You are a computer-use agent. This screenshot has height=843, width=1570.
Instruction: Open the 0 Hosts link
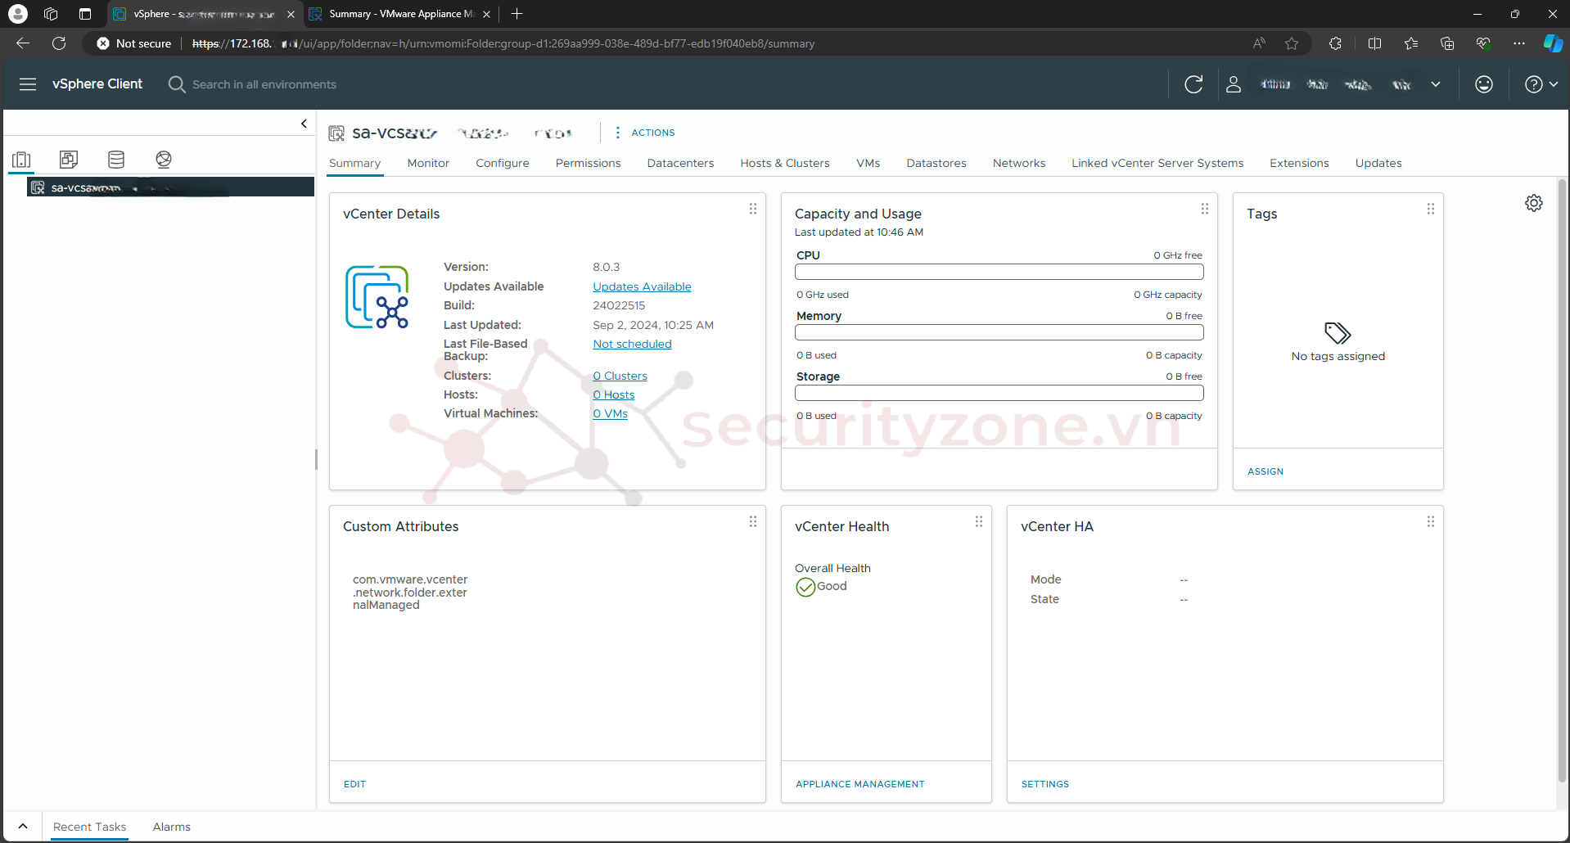pos(614,394)
